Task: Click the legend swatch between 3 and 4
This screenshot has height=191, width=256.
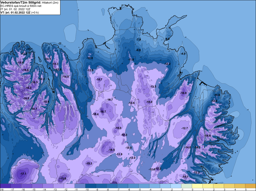Action: click(x=229, y=186)
